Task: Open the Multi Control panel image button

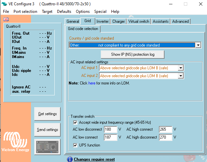Action: coord(47,147)
